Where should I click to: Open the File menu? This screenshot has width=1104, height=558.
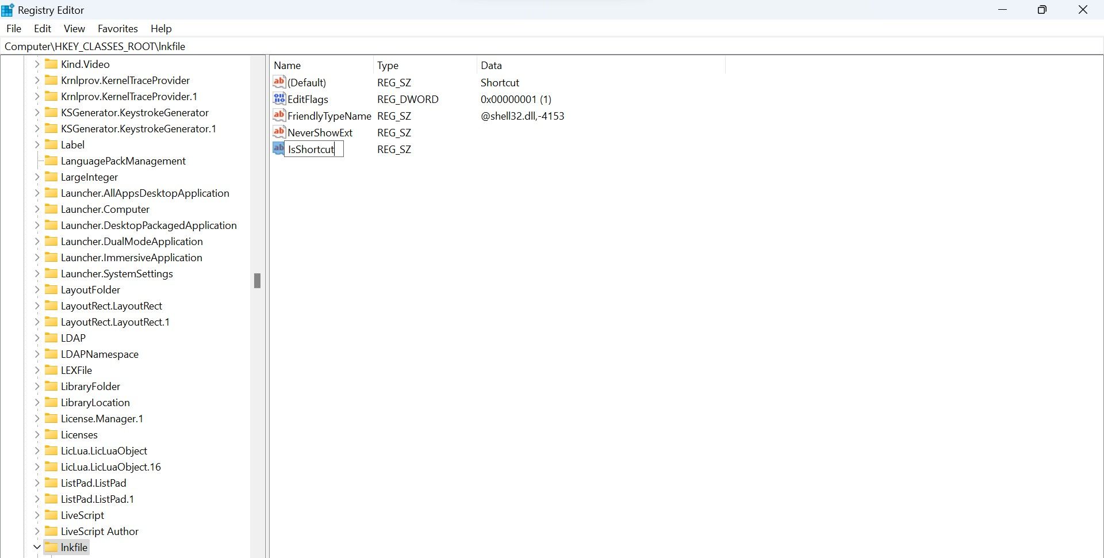point(14,29)
